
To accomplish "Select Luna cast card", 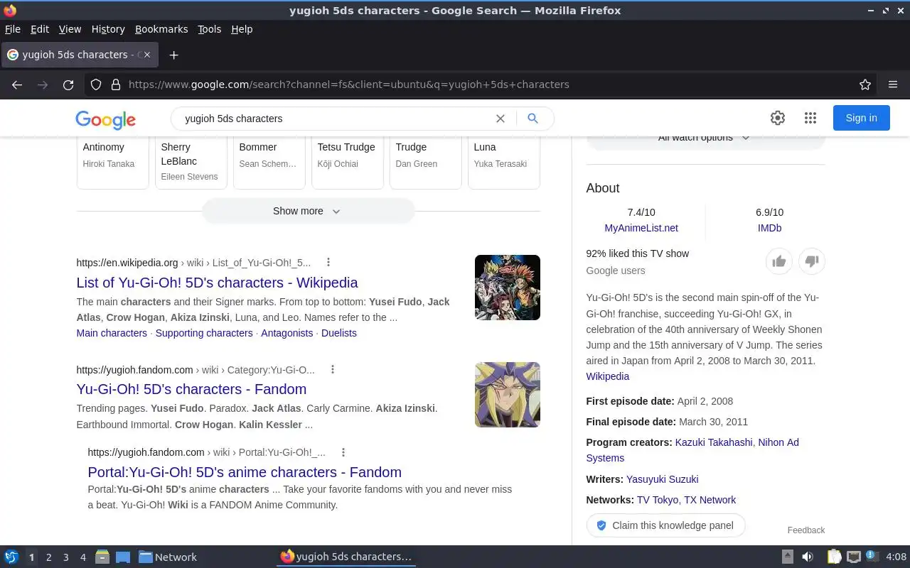I will click(x=503, y=163).
